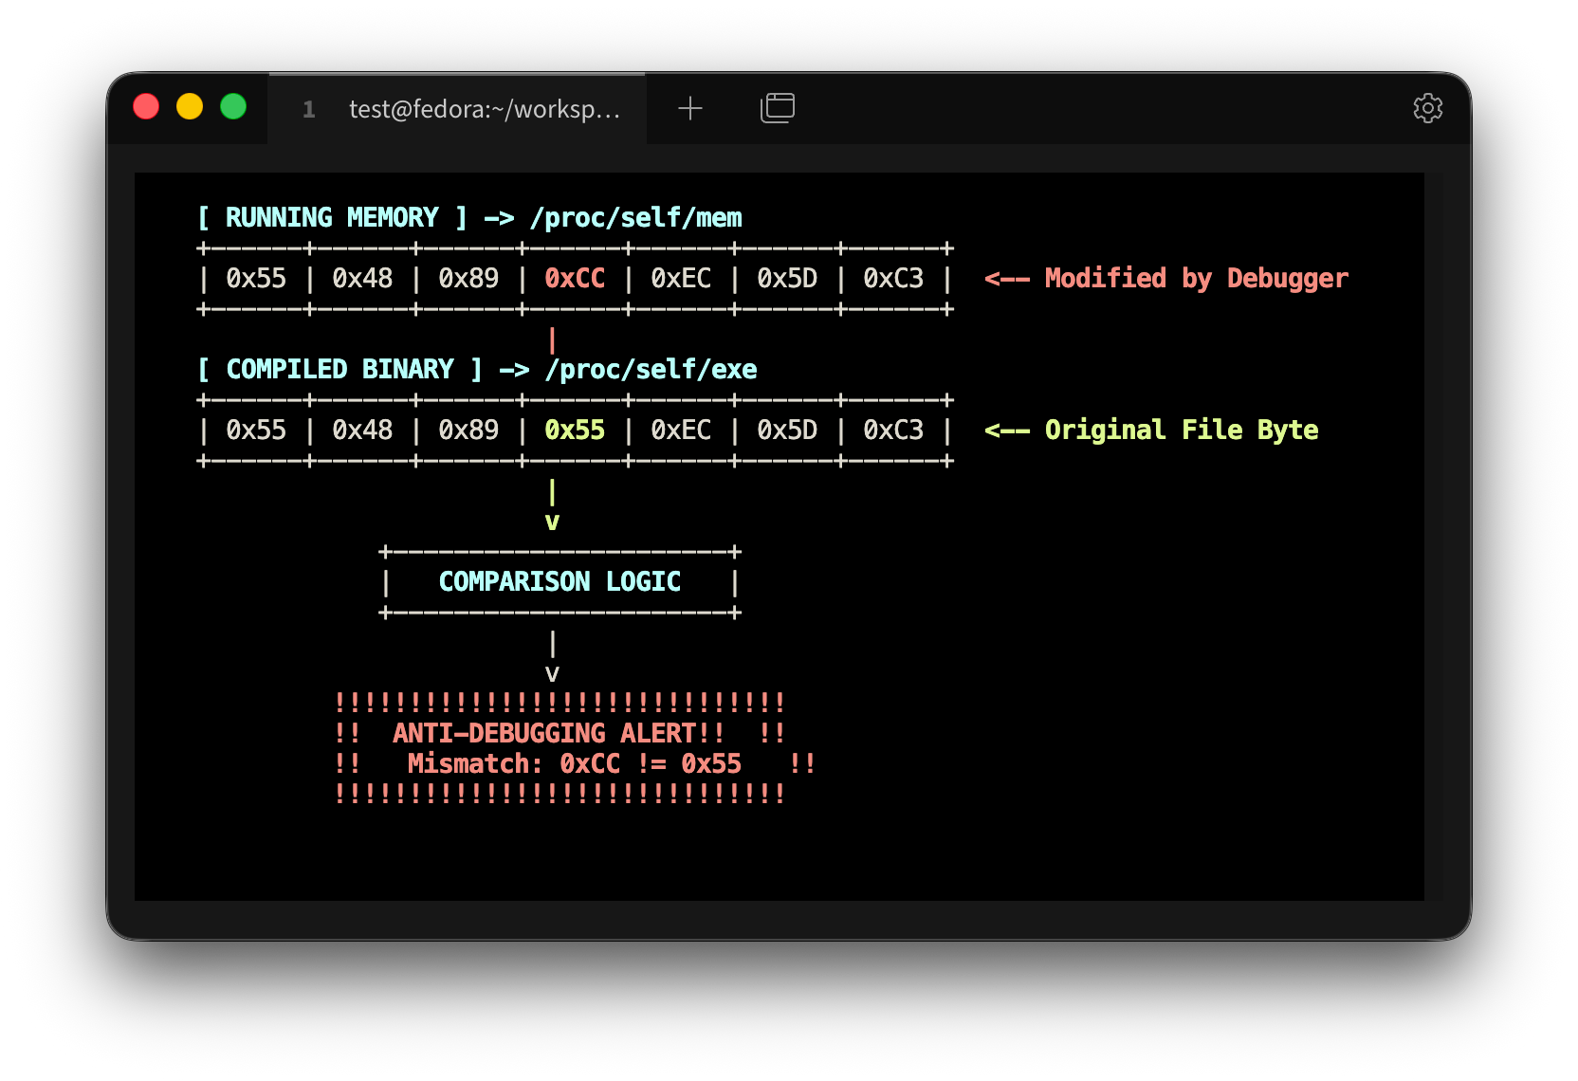Click the green maximize window button

coord(233,106)
